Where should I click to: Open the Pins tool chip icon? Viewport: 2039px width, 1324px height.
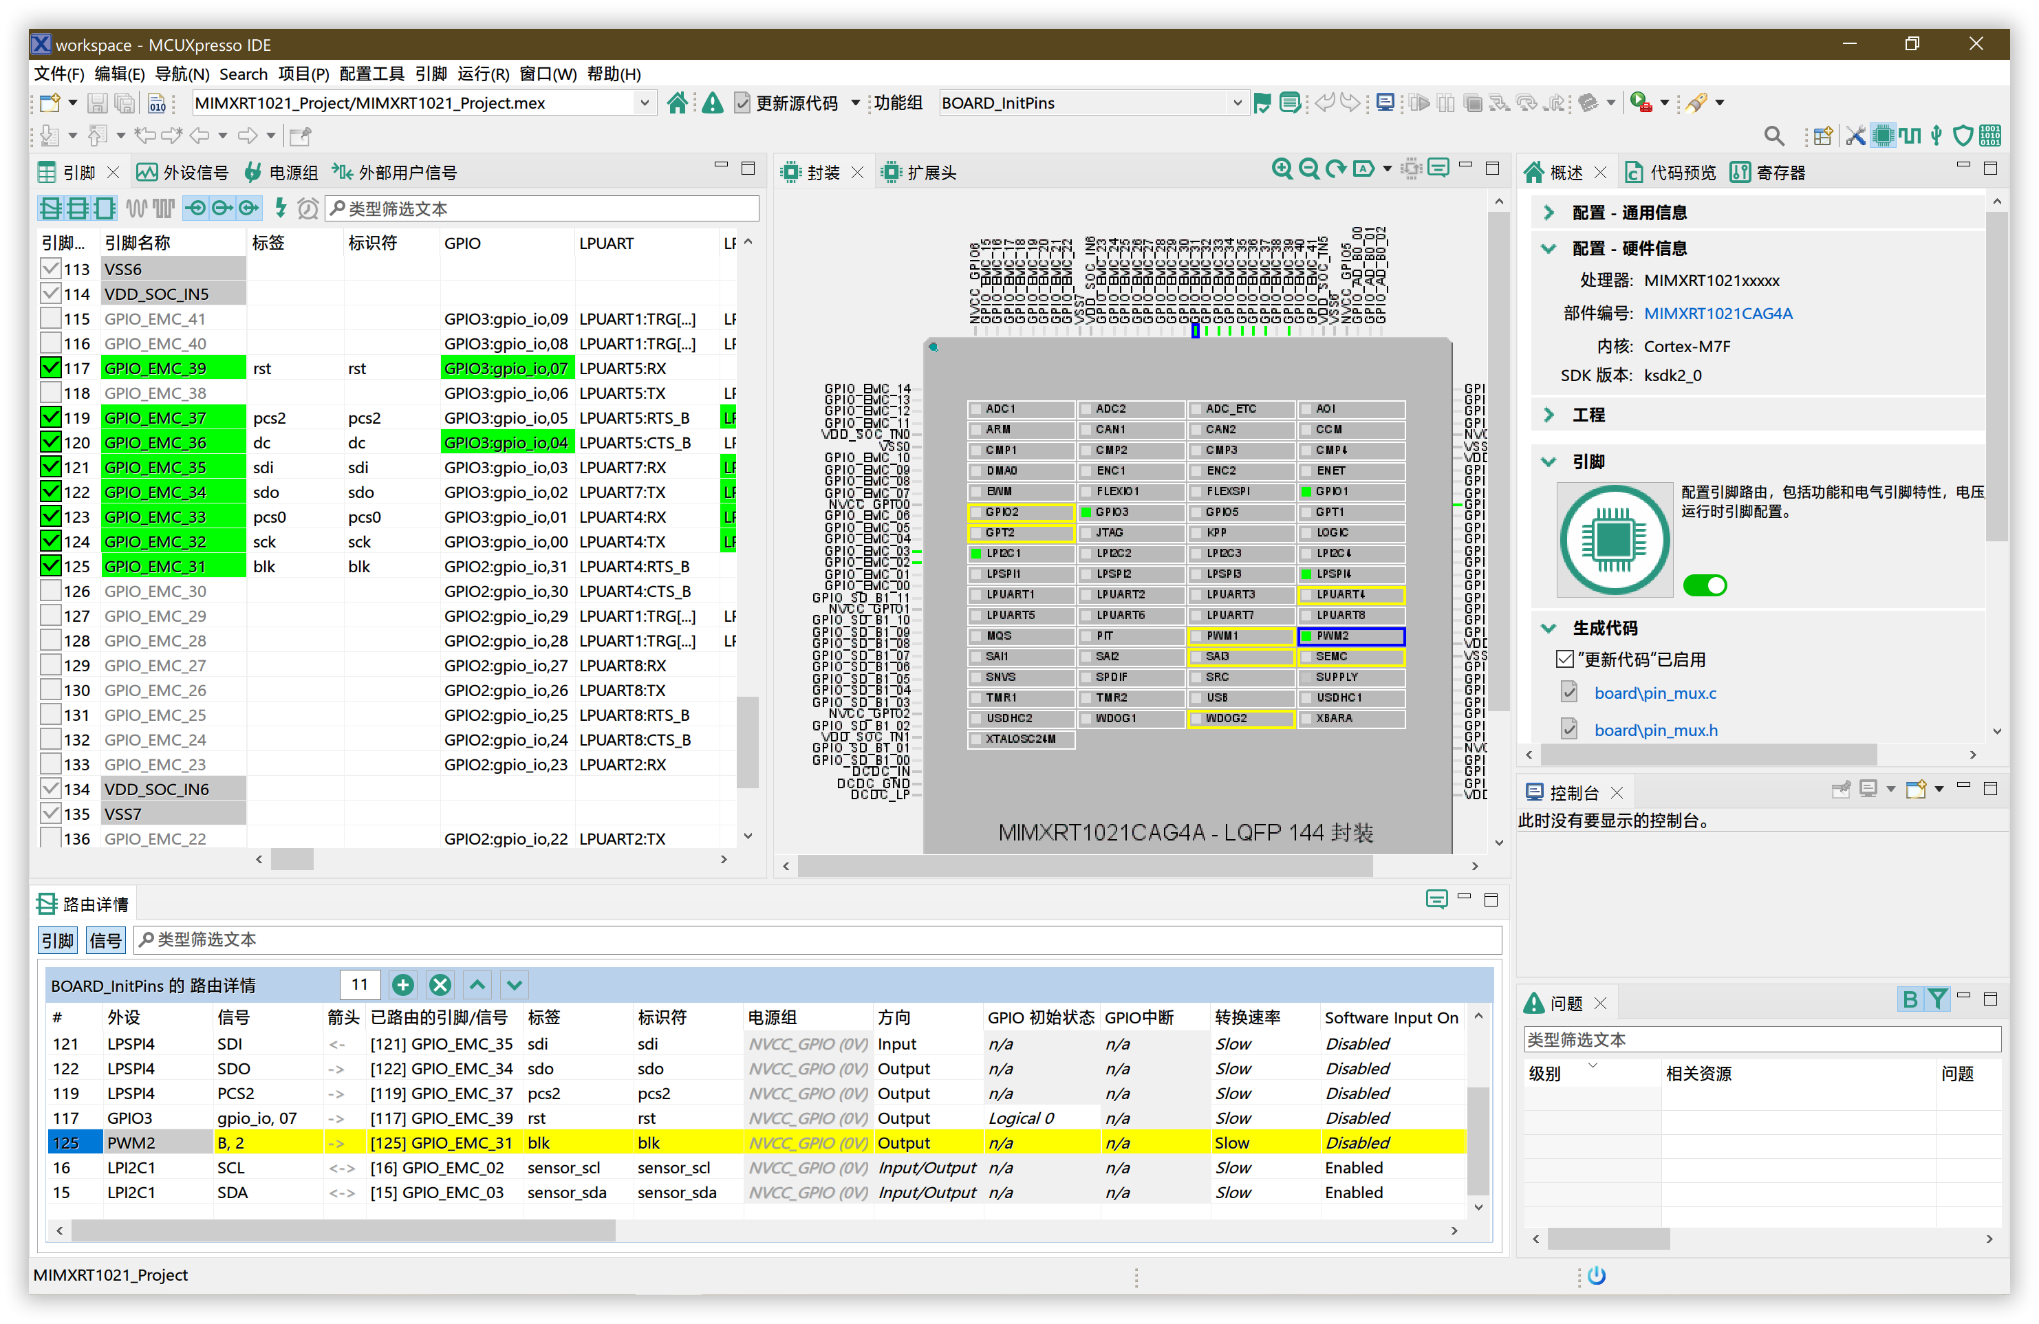[x=1882, y=135]
